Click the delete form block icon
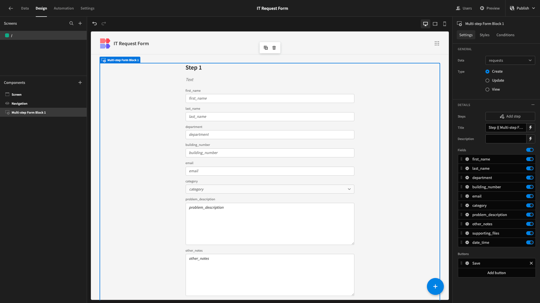 pyautogui.click(x=274, y=48)
